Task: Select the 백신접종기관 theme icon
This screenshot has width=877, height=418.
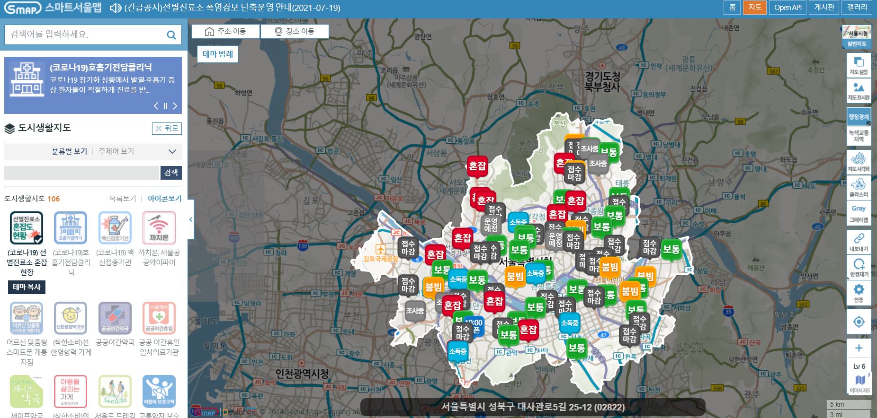Action: coord(115,227)
